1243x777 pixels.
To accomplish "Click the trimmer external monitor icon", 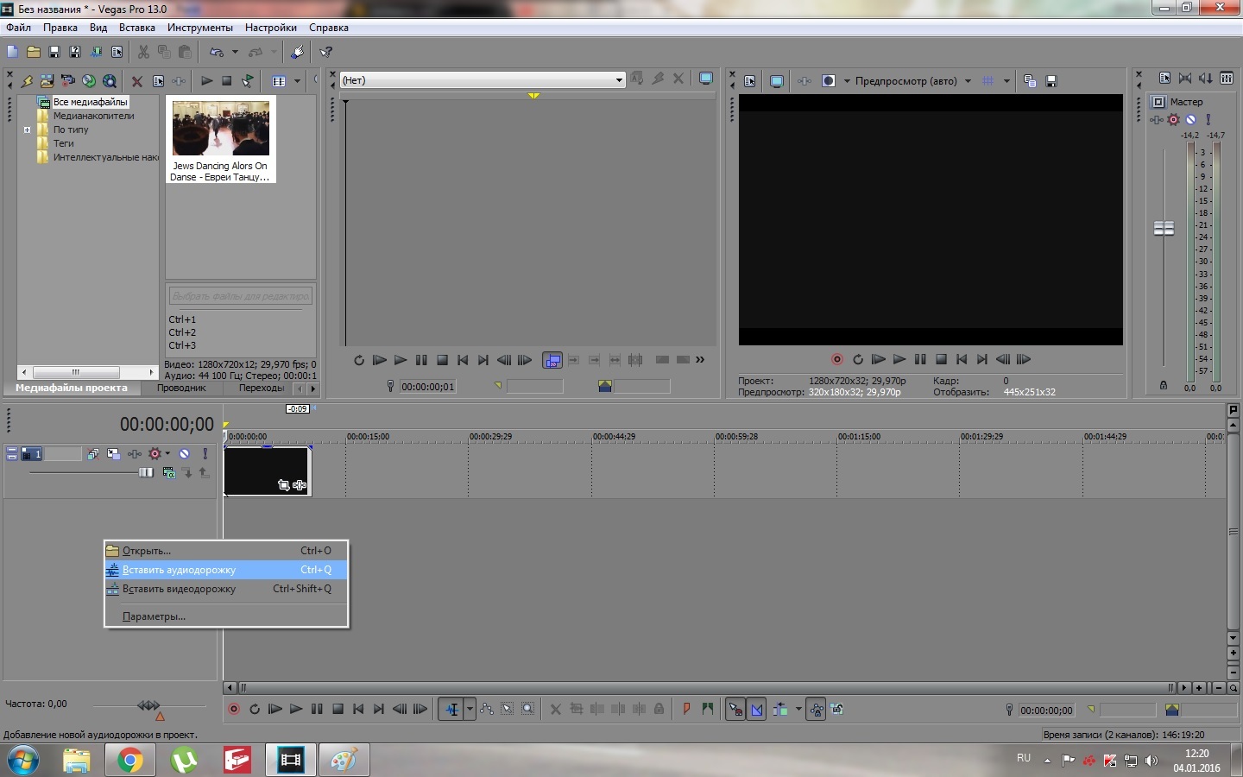I will pyautogui.click(x=706, y=79).
